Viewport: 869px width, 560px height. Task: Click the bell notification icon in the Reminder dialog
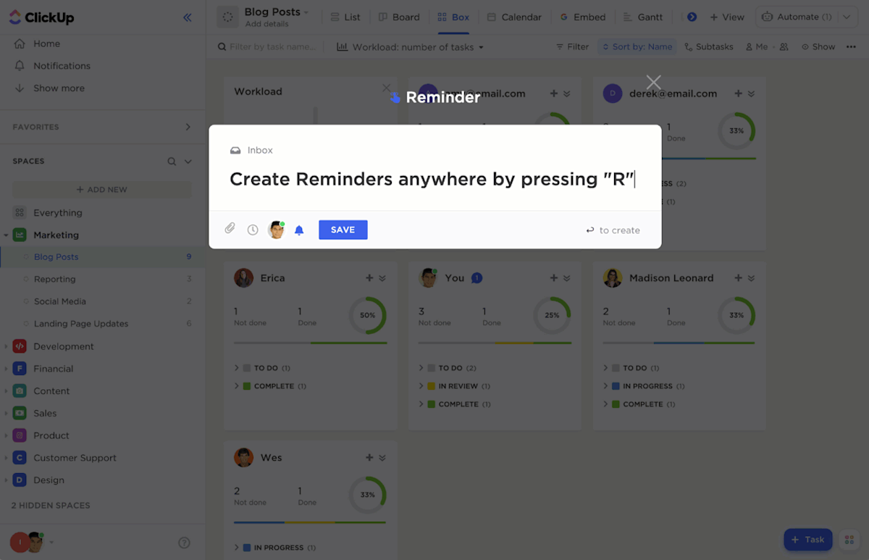click(x=299, y=227)
